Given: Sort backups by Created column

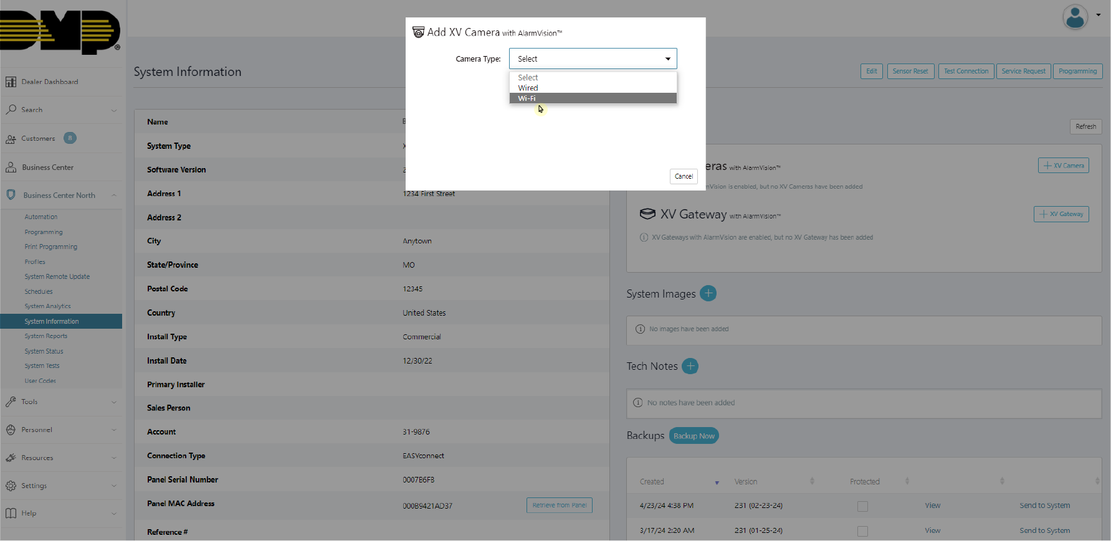Looking at the screenshot, I should [652, 482].
